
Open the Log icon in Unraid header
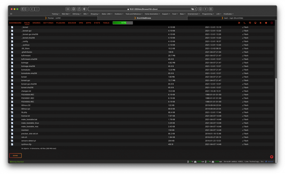click(261, 23)
